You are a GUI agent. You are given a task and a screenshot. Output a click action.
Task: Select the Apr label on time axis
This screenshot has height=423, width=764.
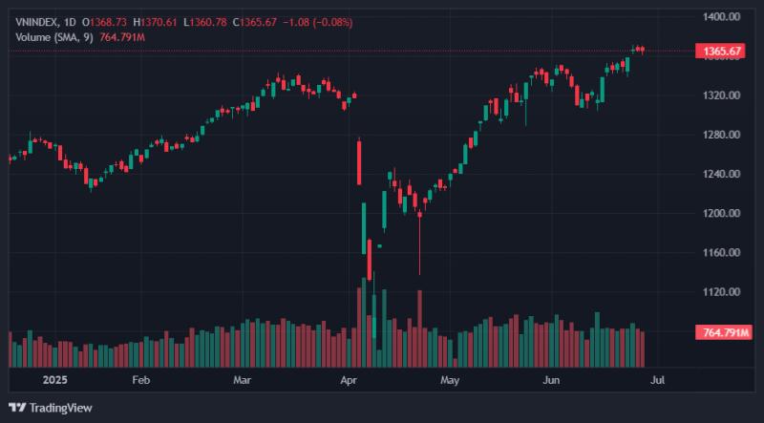tap(350, 380)
